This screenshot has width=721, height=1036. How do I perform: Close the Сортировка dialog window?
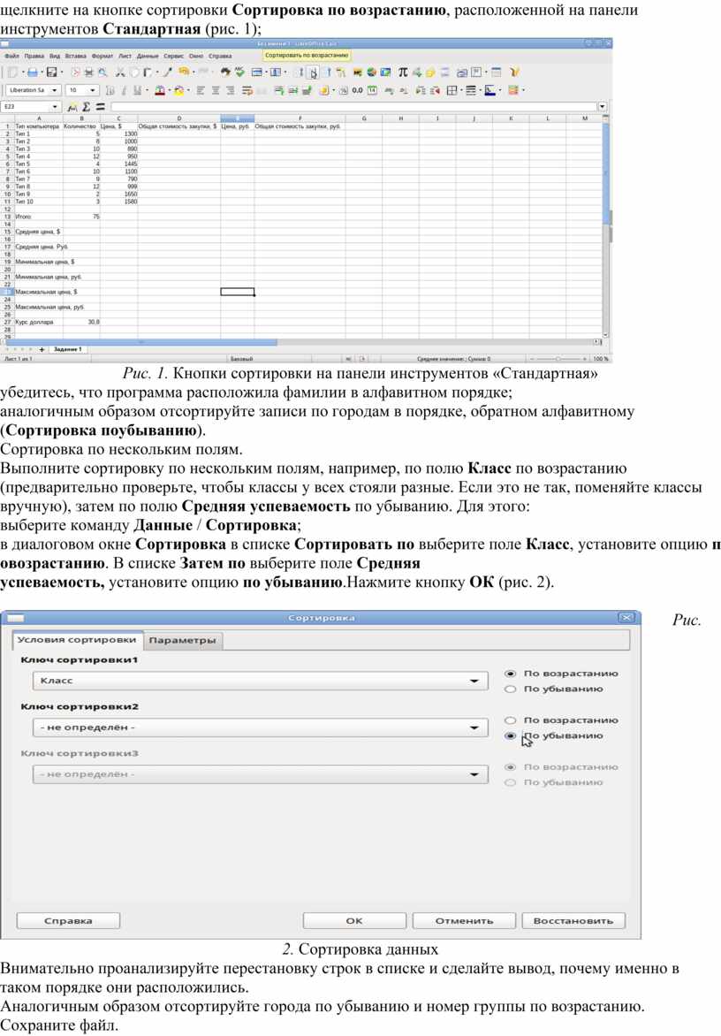pyautogui.click(x=626, y=618)
